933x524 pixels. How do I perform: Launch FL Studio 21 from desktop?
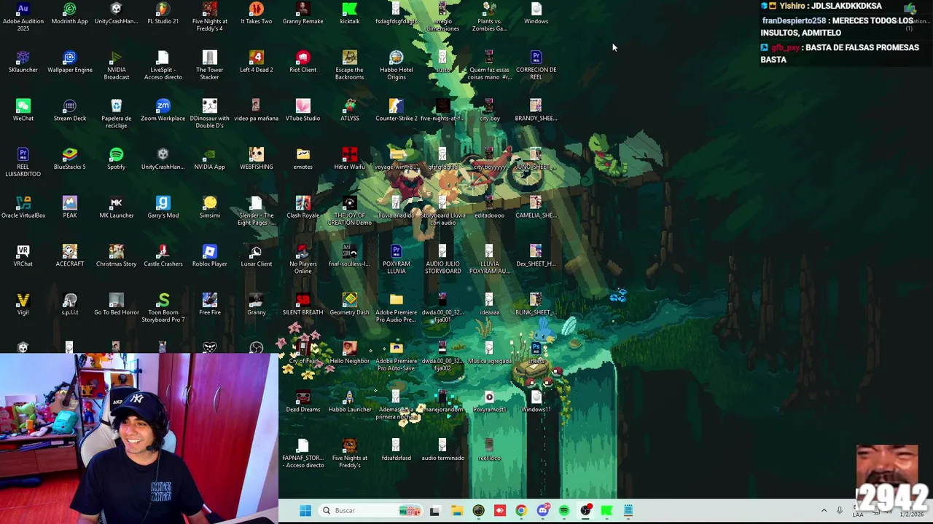pos(163,13)
